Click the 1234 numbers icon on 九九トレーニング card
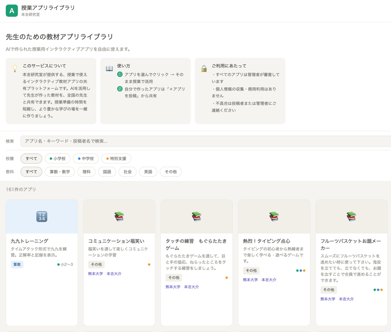 pos(42,217)
